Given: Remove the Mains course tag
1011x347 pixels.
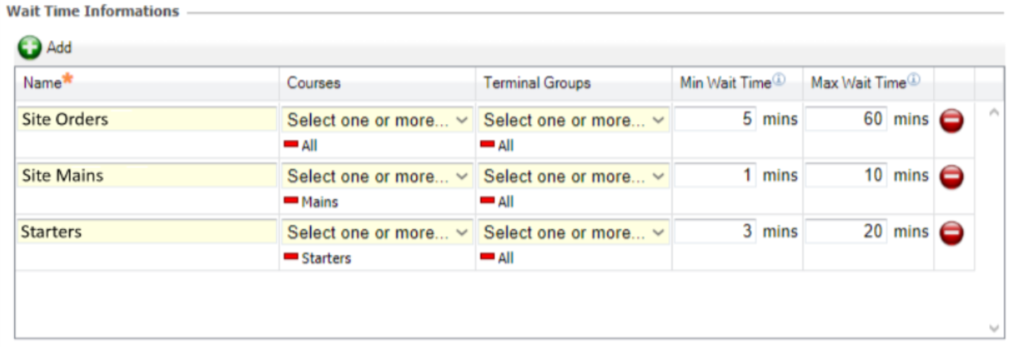Looking at the screenshot, I should point(291,201).
